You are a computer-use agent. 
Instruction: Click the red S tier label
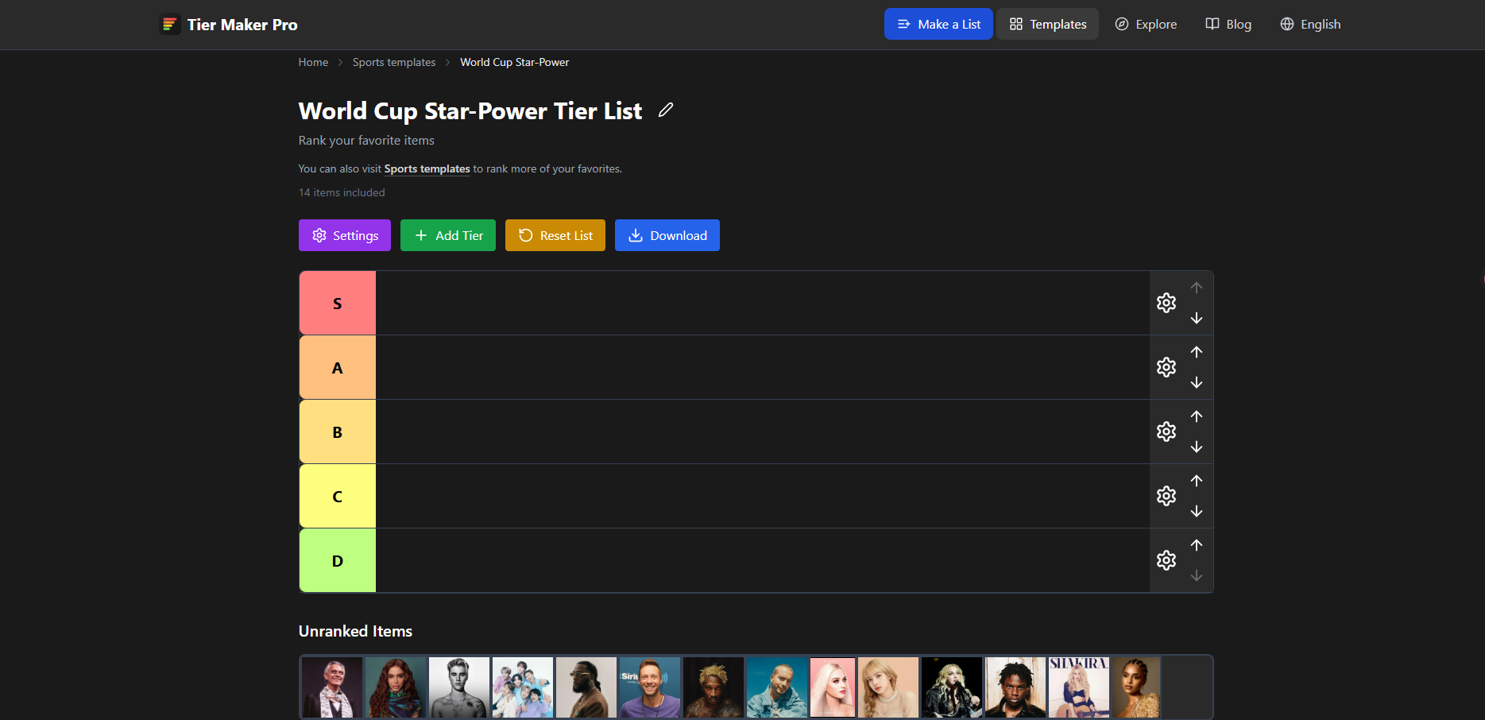pos(338,303)
